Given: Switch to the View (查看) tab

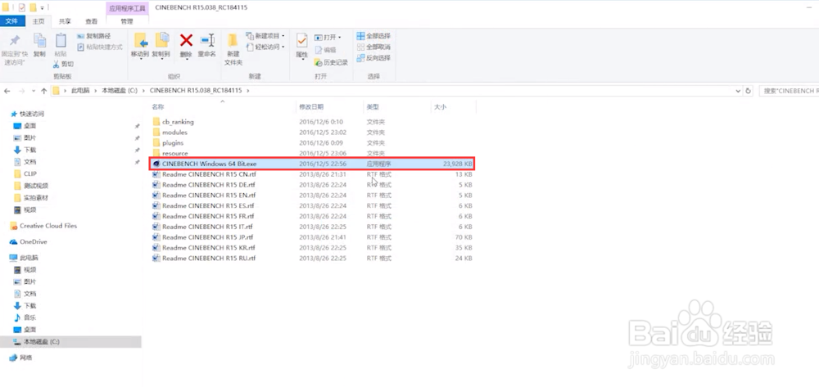Looking at the screenshot, I should pyautogui.click(x=92, y=21).
